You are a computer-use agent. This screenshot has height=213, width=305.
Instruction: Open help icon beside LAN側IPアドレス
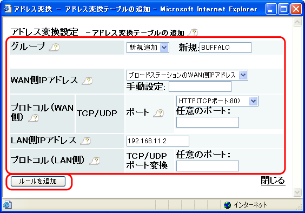click(x=85, y=141)
